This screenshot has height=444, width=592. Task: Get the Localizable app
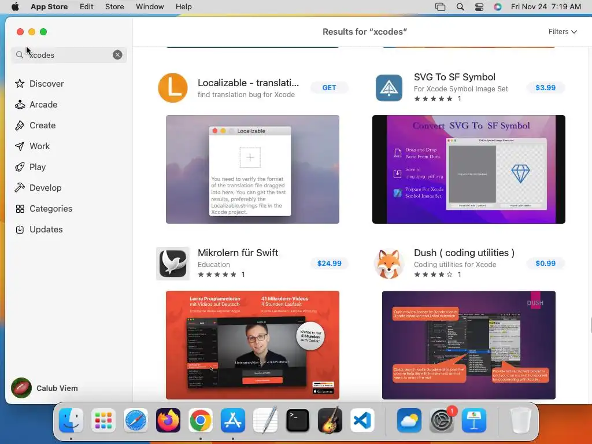click(329, 88)
